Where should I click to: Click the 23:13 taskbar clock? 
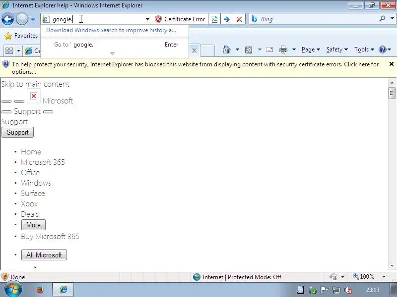[x=373, y=290]
